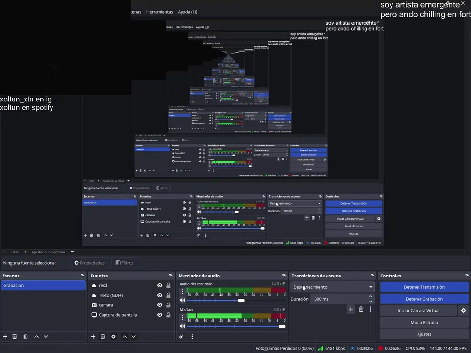Click recording time 00:06:36 status
The width and height of the screenshot is (471, 353).
tap(389, 348)
